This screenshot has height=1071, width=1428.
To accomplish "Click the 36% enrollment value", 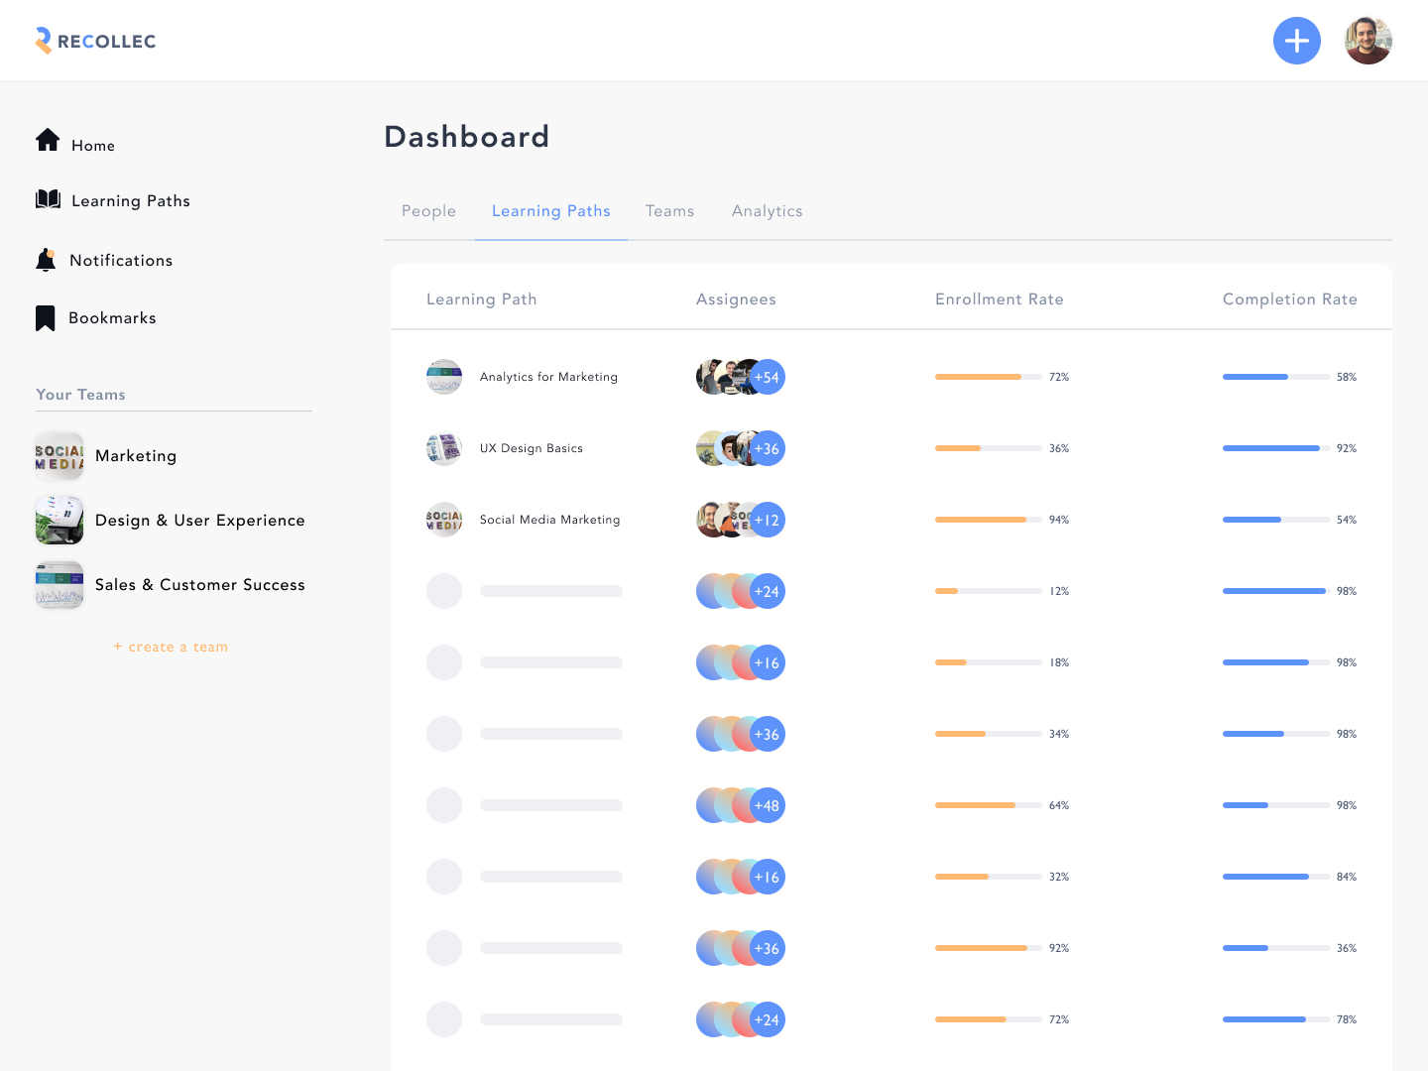I will point(1059,448).
